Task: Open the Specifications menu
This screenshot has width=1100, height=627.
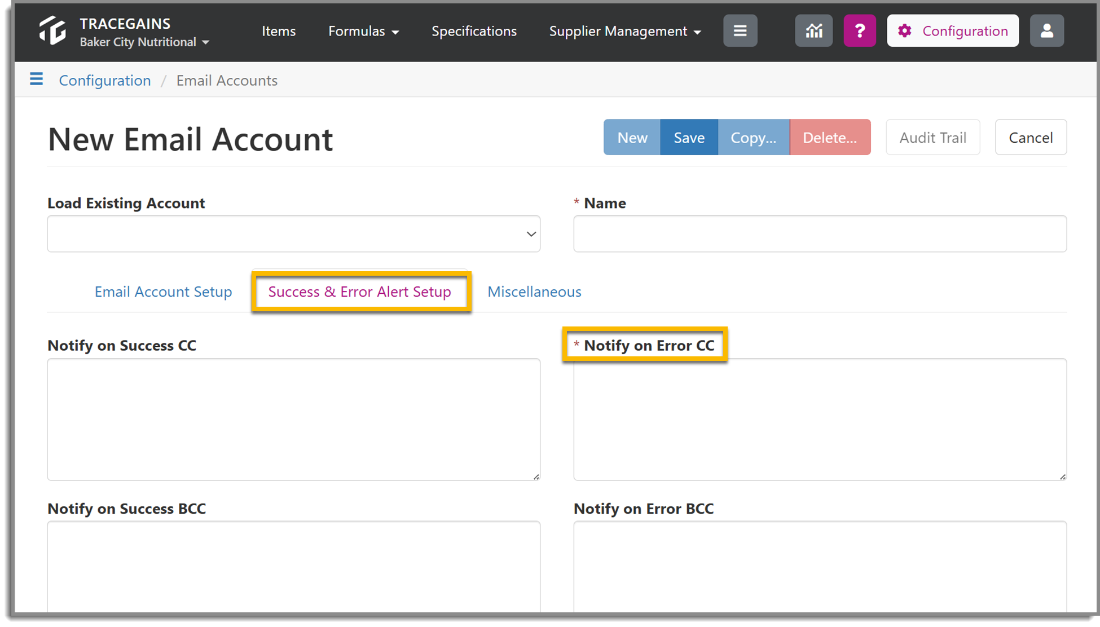Action: 474,31
